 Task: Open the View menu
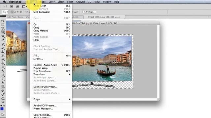click(97, 2)
